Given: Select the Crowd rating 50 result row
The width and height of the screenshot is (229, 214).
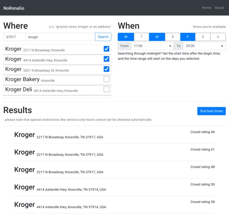Looking at the screenshot, I should pyautogui.click(x=114, y=187).
